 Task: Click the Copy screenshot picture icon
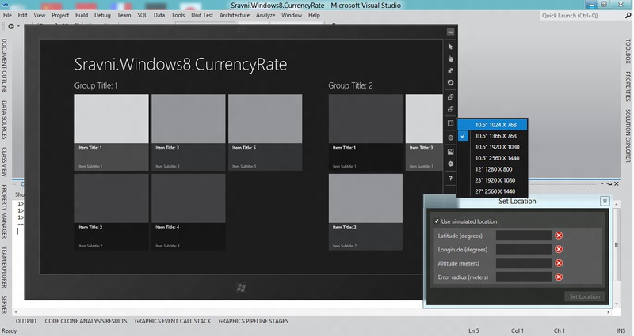tap(450, 152)
